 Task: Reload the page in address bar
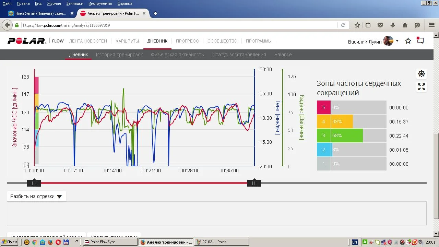pos(343,25)
